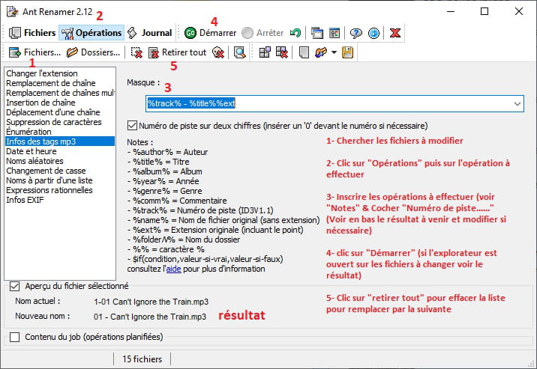Screen dimensions: 537x369
Task: Select Infos des tags mp3 operation
Action: (60, 141)
